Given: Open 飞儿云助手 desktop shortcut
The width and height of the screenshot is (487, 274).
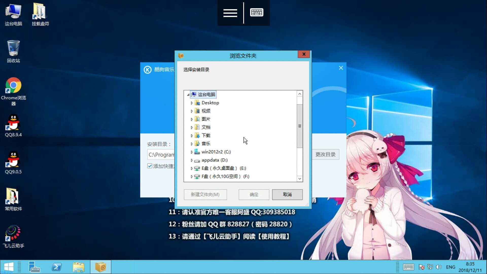Looking at the screenshot, I should coord(13,236).
